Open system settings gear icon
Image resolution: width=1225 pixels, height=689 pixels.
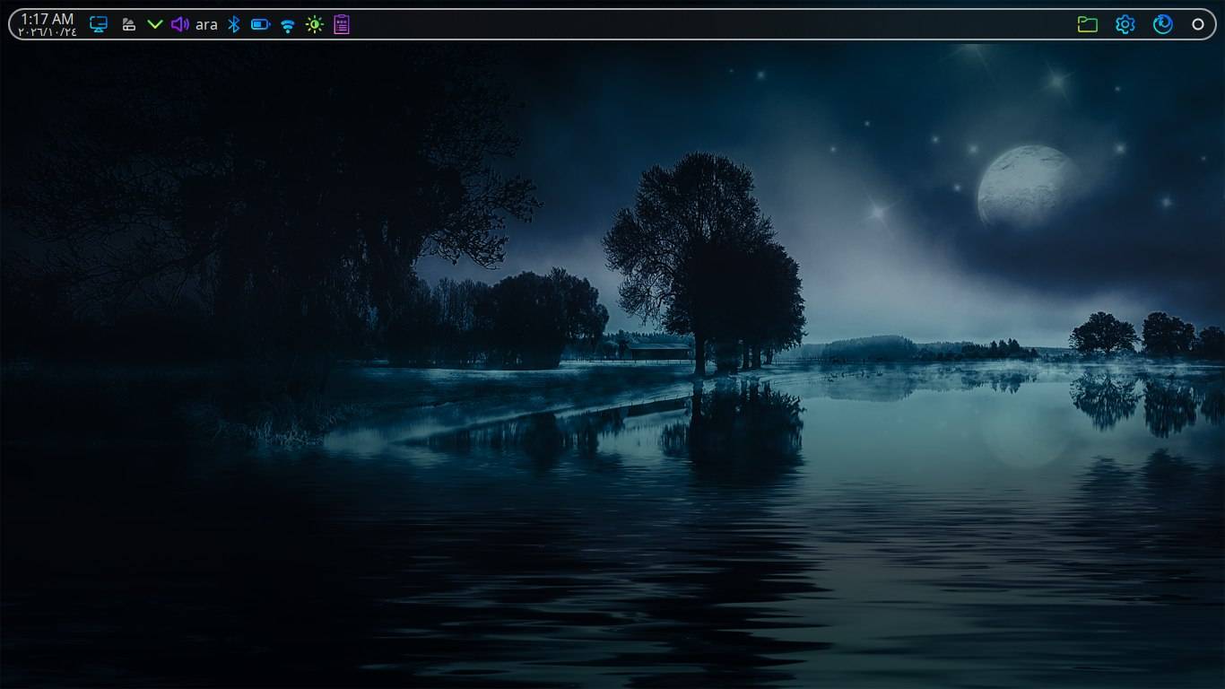click(x=1125, y=24)
